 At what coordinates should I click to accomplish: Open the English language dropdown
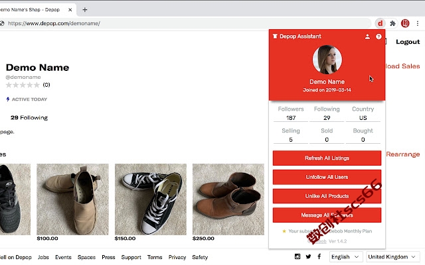tap(346, 256)
